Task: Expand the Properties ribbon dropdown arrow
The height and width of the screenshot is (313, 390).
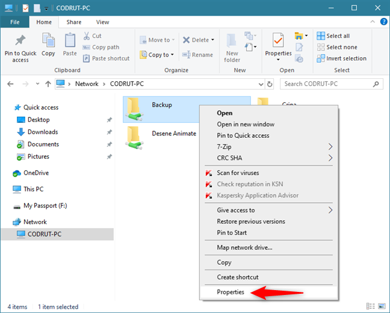Action: tap(278, 60)
